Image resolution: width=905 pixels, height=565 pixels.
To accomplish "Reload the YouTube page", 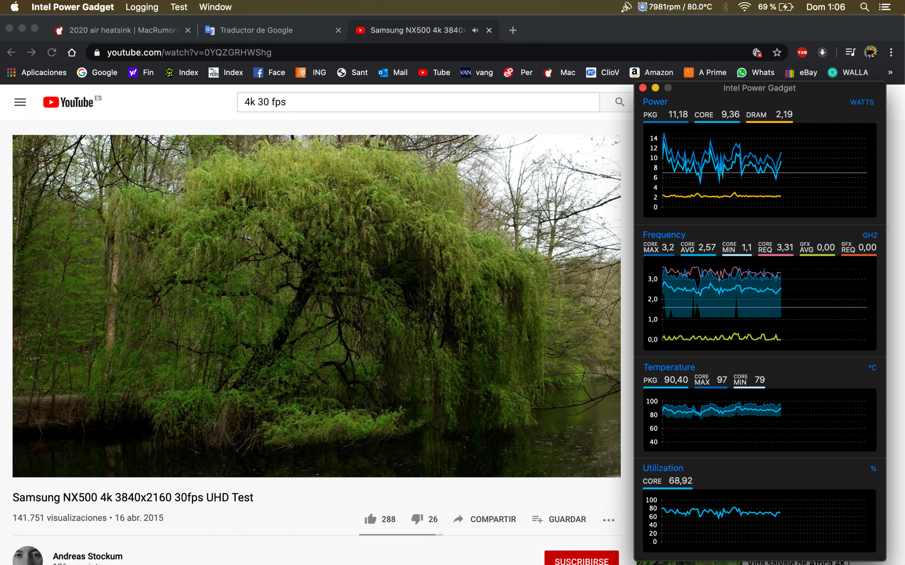I will (x=52, y=53).
